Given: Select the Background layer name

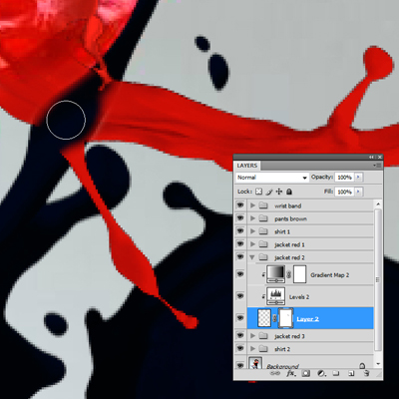Looking at the screenshot, I should coord(282,366).
